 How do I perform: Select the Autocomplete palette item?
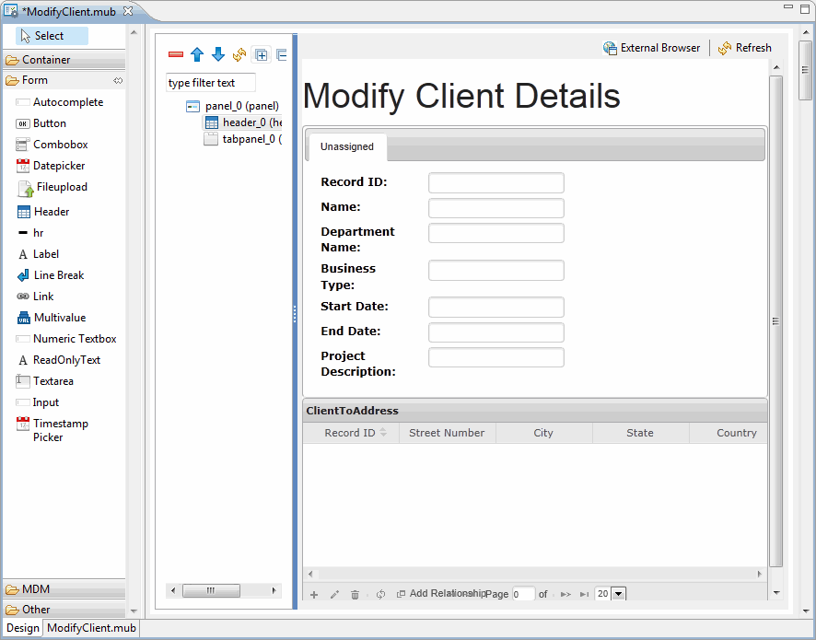pos(60,102)
